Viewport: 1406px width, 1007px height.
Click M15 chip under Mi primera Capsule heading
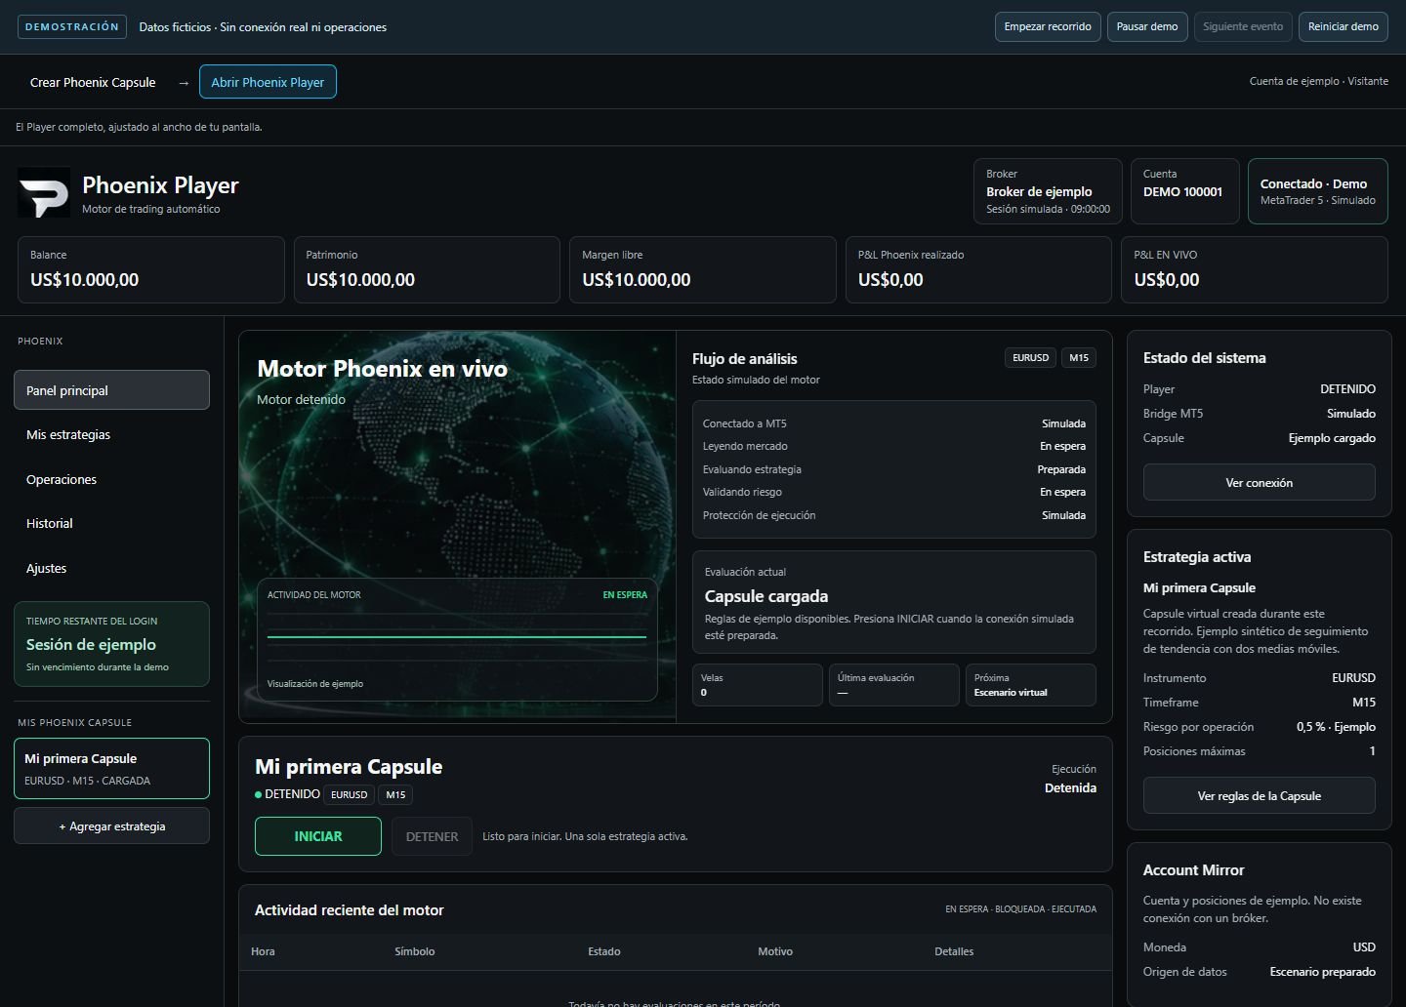click(x=395, y=794)
